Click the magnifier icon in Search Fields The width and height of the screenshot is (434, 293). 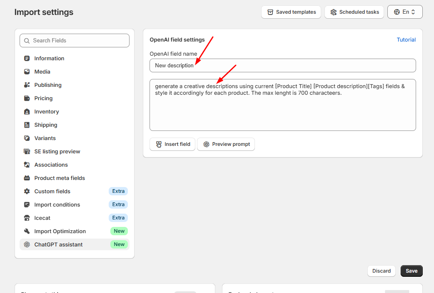[27, 41]
